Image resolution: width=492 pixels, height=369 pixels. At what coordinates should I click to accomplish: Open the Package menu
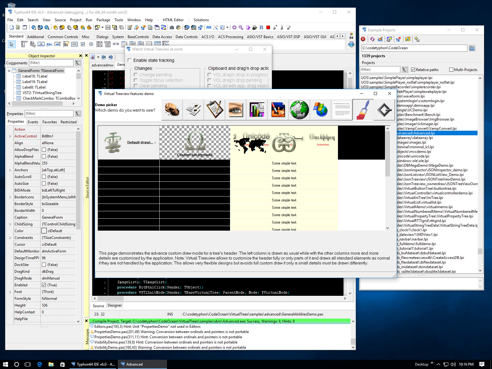point(103,20)
